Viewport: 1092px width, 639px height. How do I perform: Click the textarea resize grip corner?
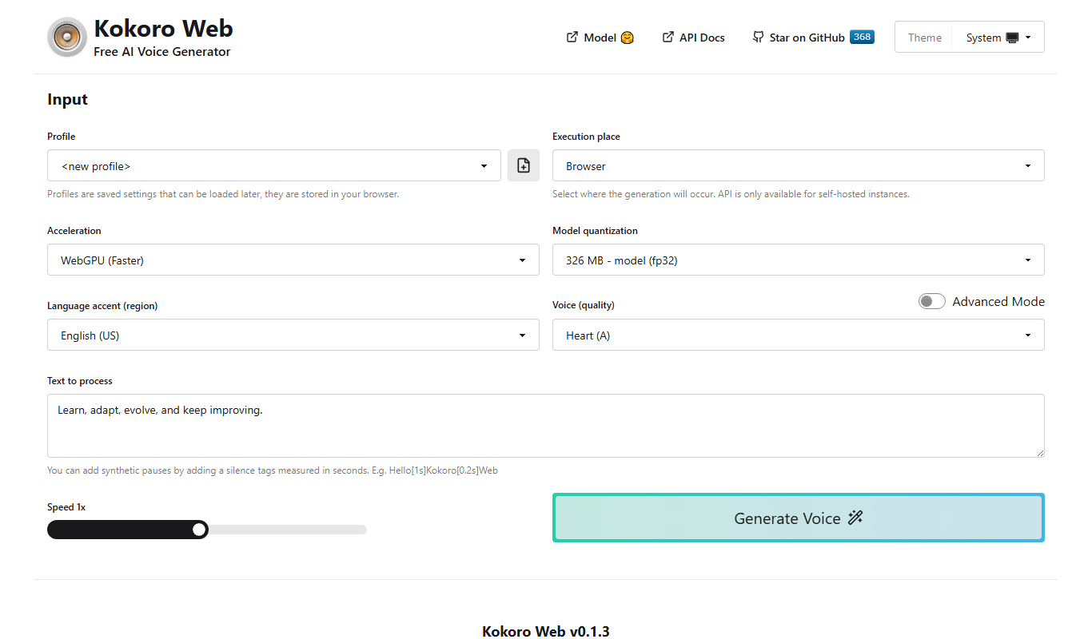pyautogui.click(x=1039, y=452)
